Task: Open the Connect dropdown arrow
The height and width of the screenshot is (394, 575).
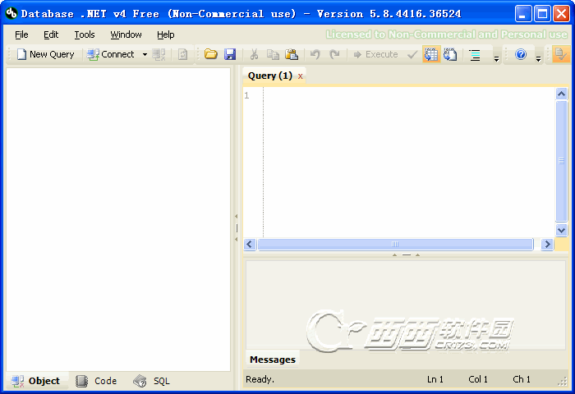Action: pos(145,55)
